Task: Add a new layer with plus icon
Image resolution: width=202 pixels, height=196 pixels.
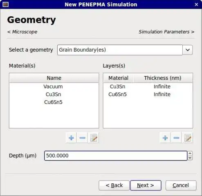Action: 165,138
